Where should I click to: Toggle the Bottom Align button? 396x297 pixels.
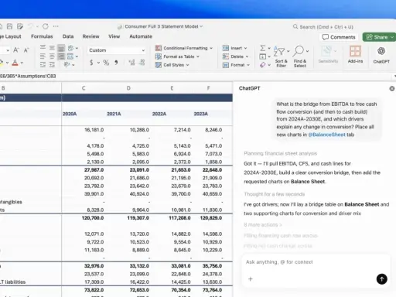(61, 48)
